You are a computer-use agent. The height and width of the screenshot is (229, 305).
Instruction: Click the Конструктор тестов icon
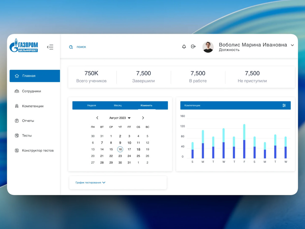point(17,151)
